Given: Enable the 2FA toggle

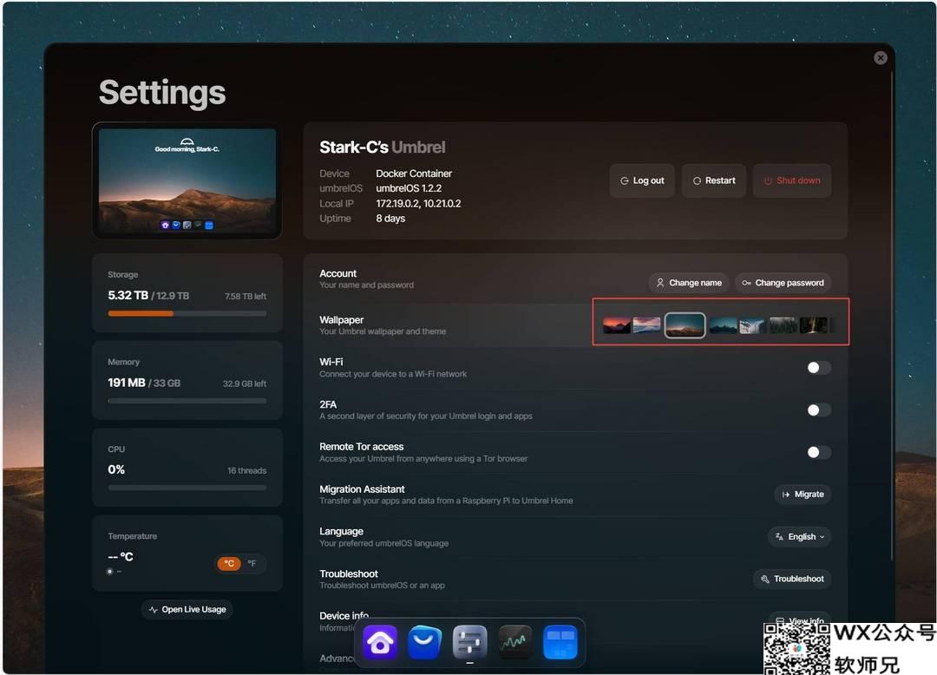Looking at the screenshot, I should pos(819,410).
